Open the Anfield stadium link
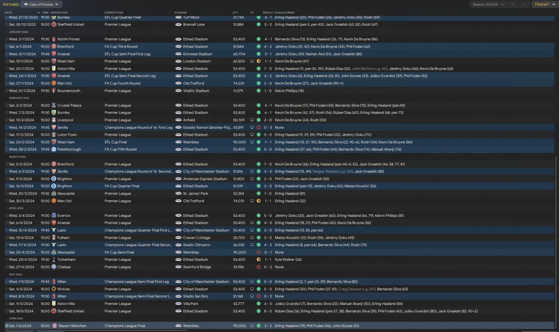The width and height of the screenshot is (559, 332). [189, 120]
